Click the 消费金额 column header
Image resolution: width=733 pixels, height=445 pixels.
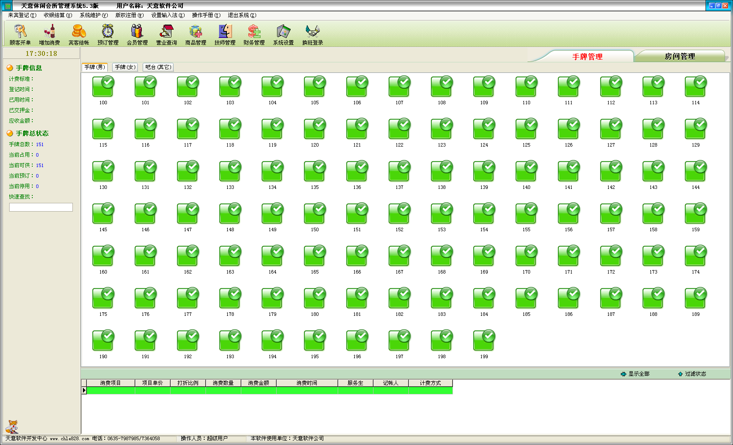[258, 383]
